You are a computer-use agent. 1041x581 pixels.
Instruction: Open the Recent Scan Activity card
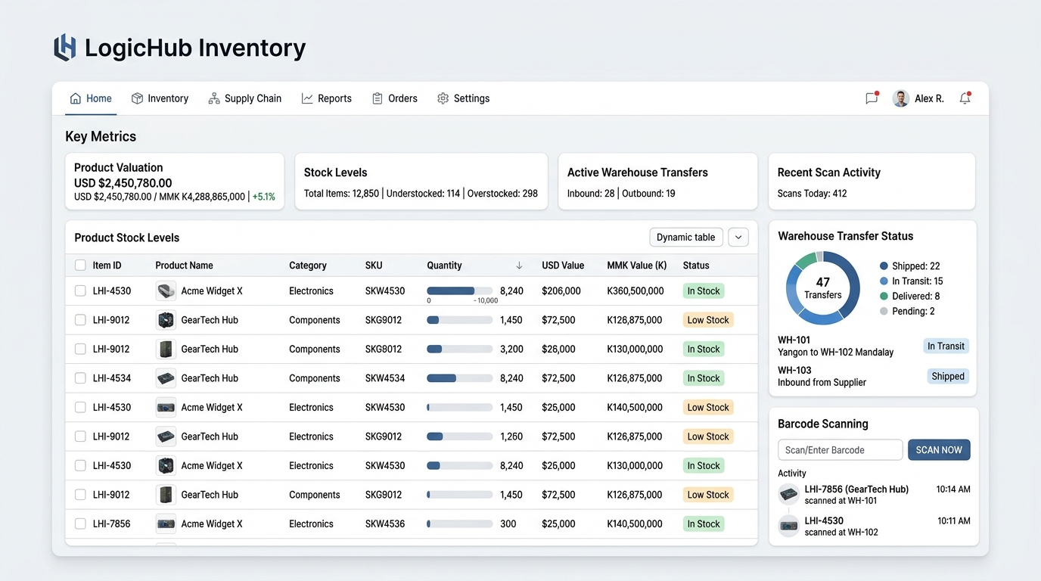(872, 182)
